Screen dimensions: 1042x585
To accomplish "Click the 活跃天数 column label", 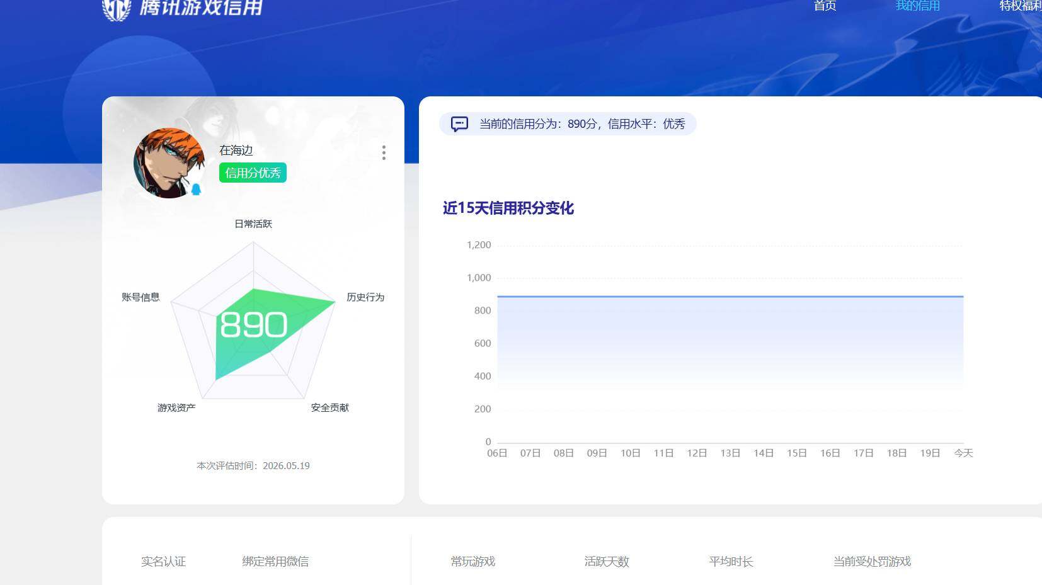I will (607, 561).
